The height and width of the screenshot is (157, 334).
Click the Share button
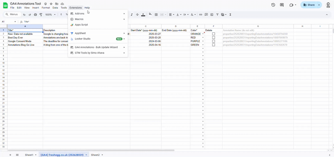coord(309,5)
